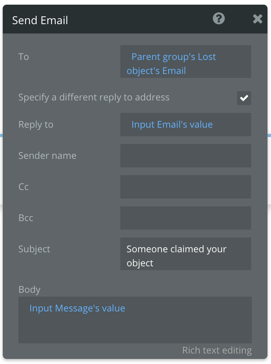Click the To recipient field
Image resolution: width=271 pixels, height=364 pixels.
186,62
